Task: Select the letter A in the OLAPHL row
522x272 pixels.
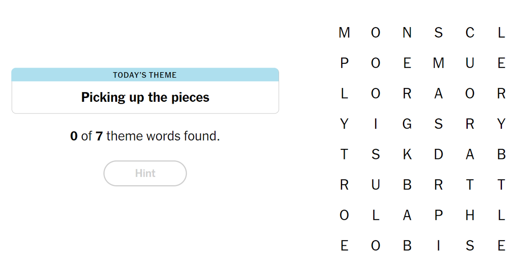Action: (x=407, y=215)
